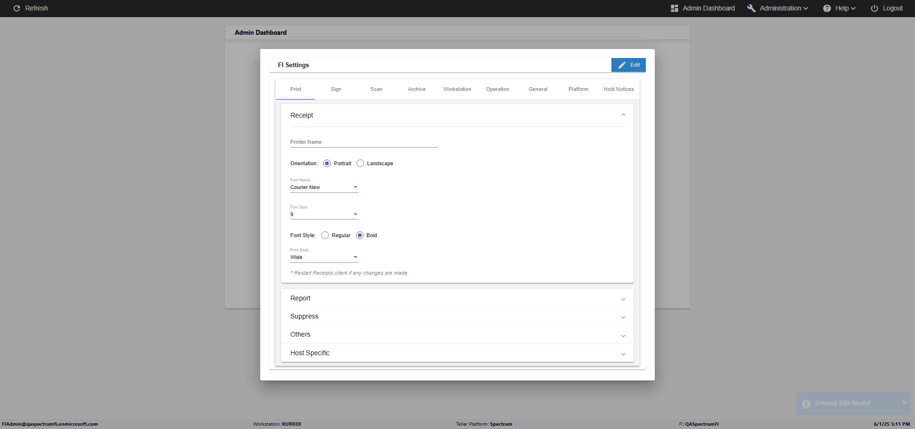Click the info icon in notification toast
The height and width of the screenshot is (429, 915).
click(806, 404)
